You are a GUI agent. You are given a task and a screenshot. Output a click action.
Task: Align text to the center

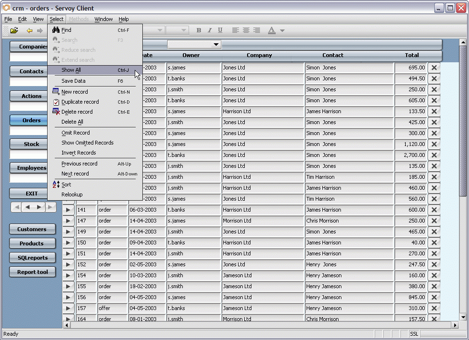(246, 30)
